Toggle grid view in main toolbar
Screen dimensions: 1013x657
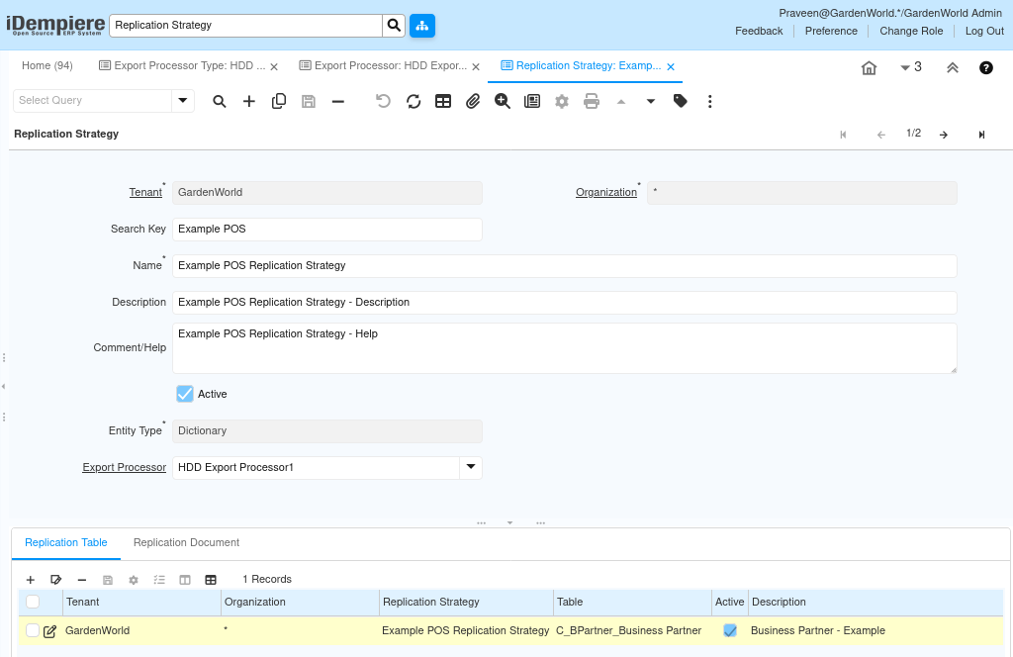[x=443, y=102]
